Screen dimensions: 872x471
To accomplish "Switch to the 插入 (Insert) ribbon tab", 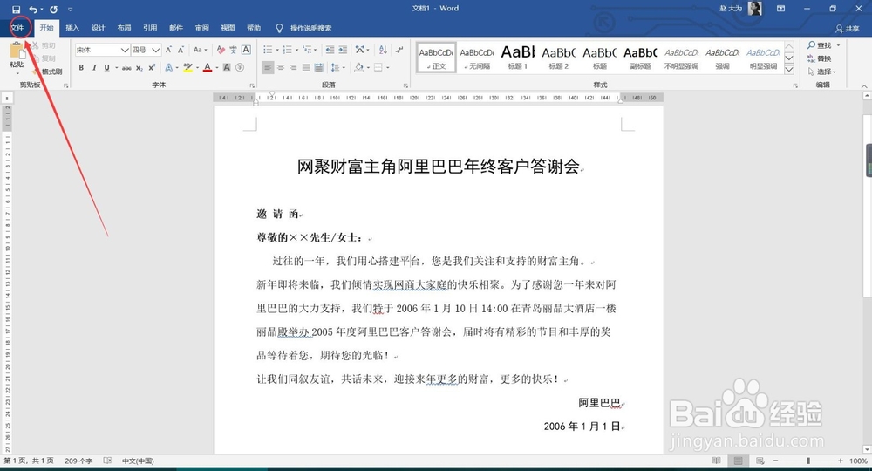I will coord(72,28).
